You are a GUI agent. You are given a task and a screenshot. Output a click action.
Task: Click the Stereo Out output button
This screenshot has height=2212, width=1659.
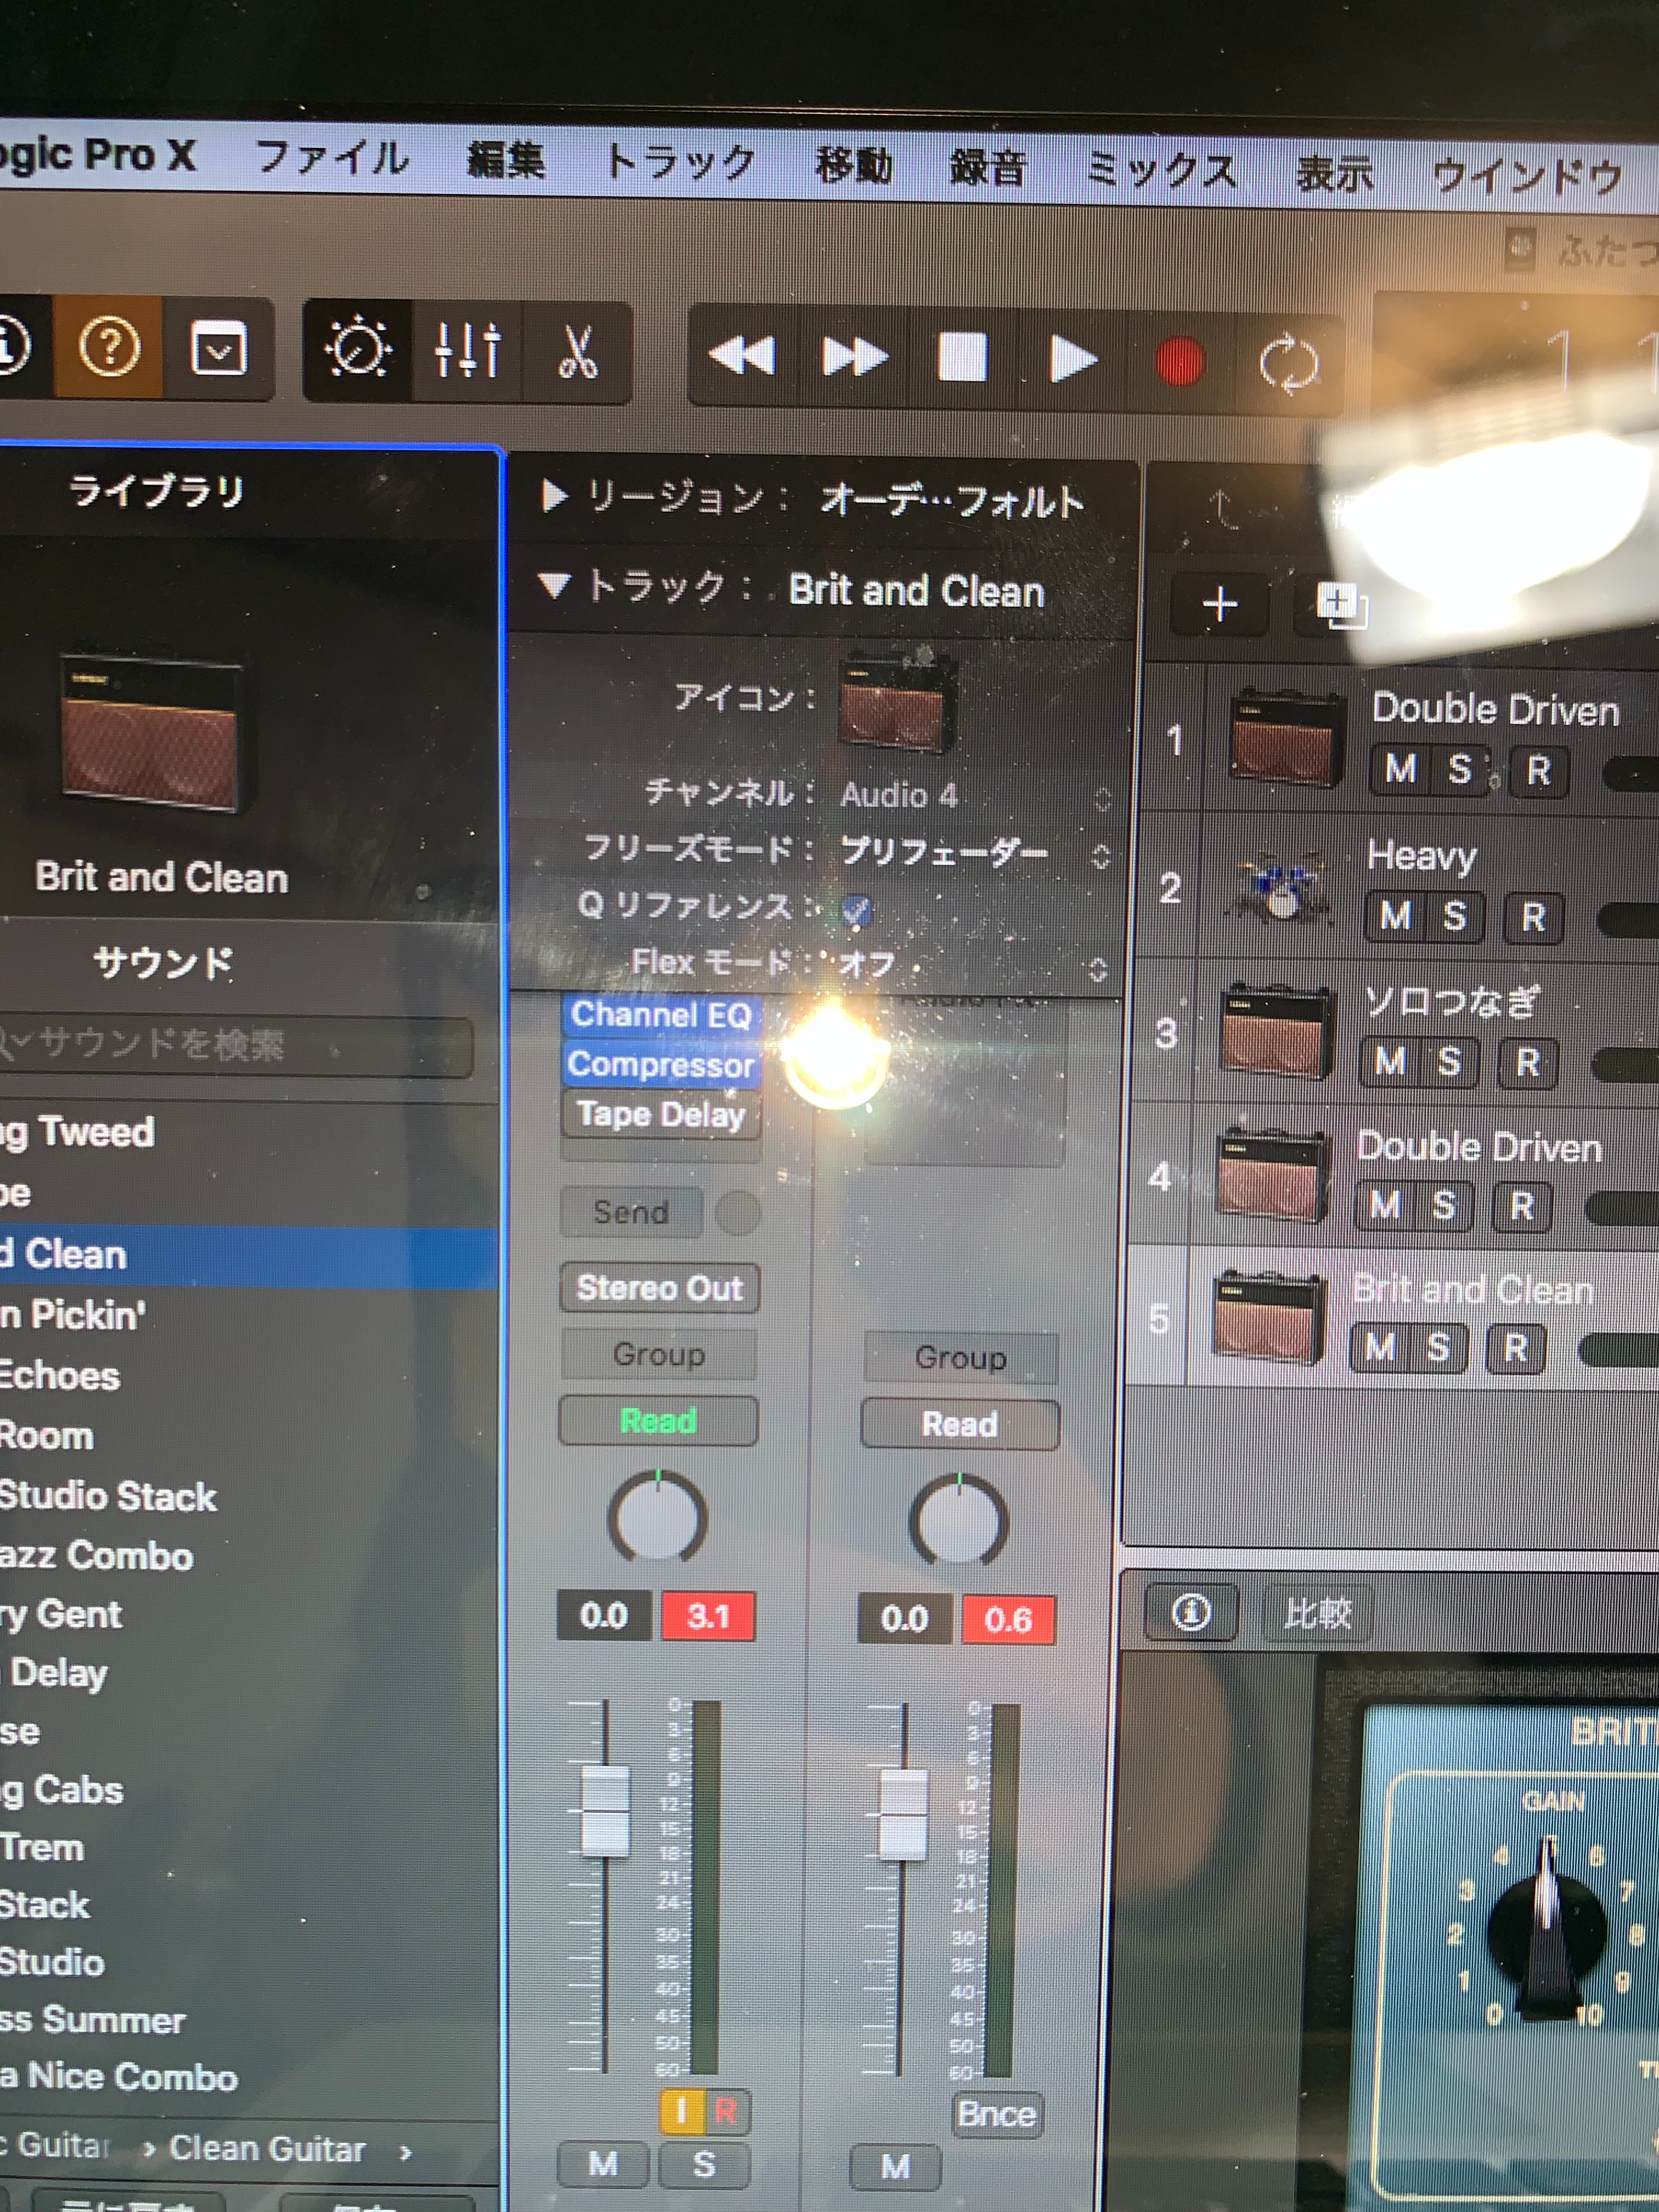(x=659, y=1288)
